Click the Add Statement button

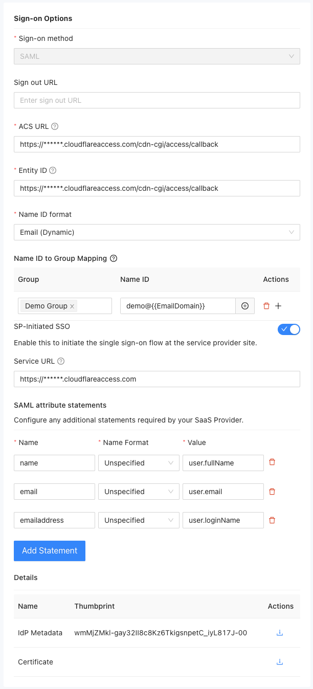(50, 551)
